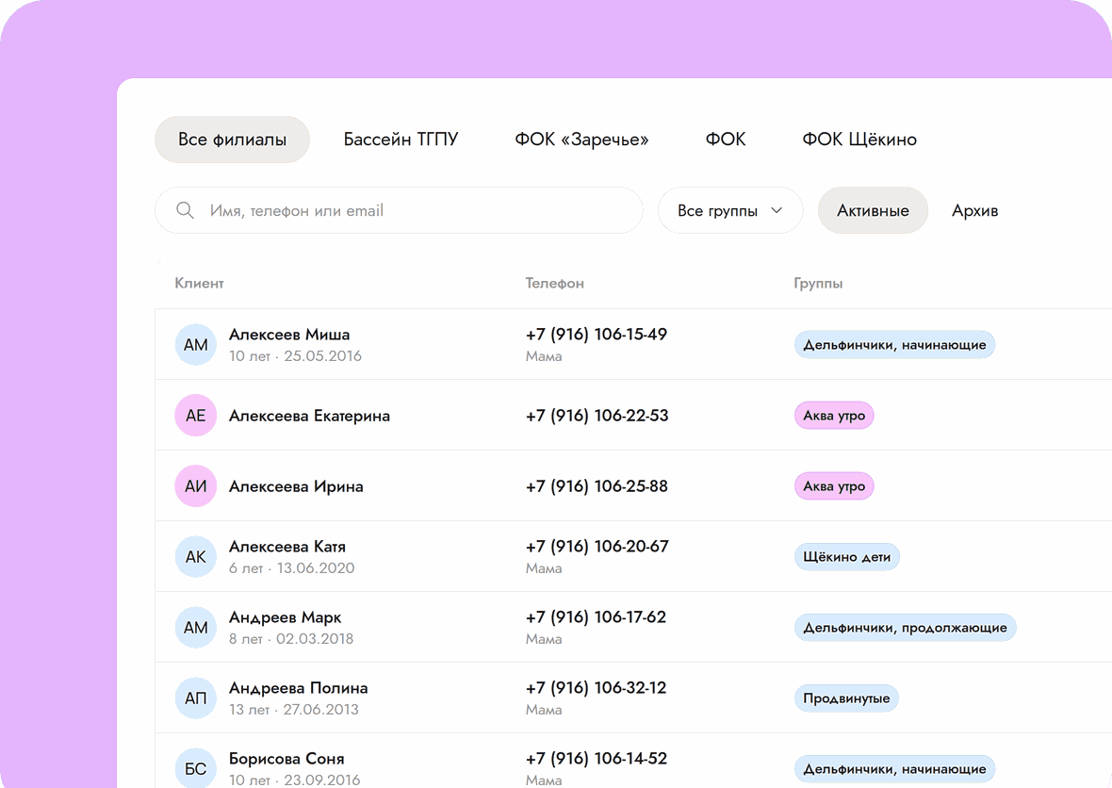The image size is (1112, 788).
Task: Click the АМ avatar for Алексеев Миша
Action: coord(196,345)
